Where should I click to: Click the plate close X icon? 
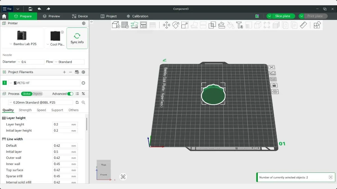[x=272, y=67]
